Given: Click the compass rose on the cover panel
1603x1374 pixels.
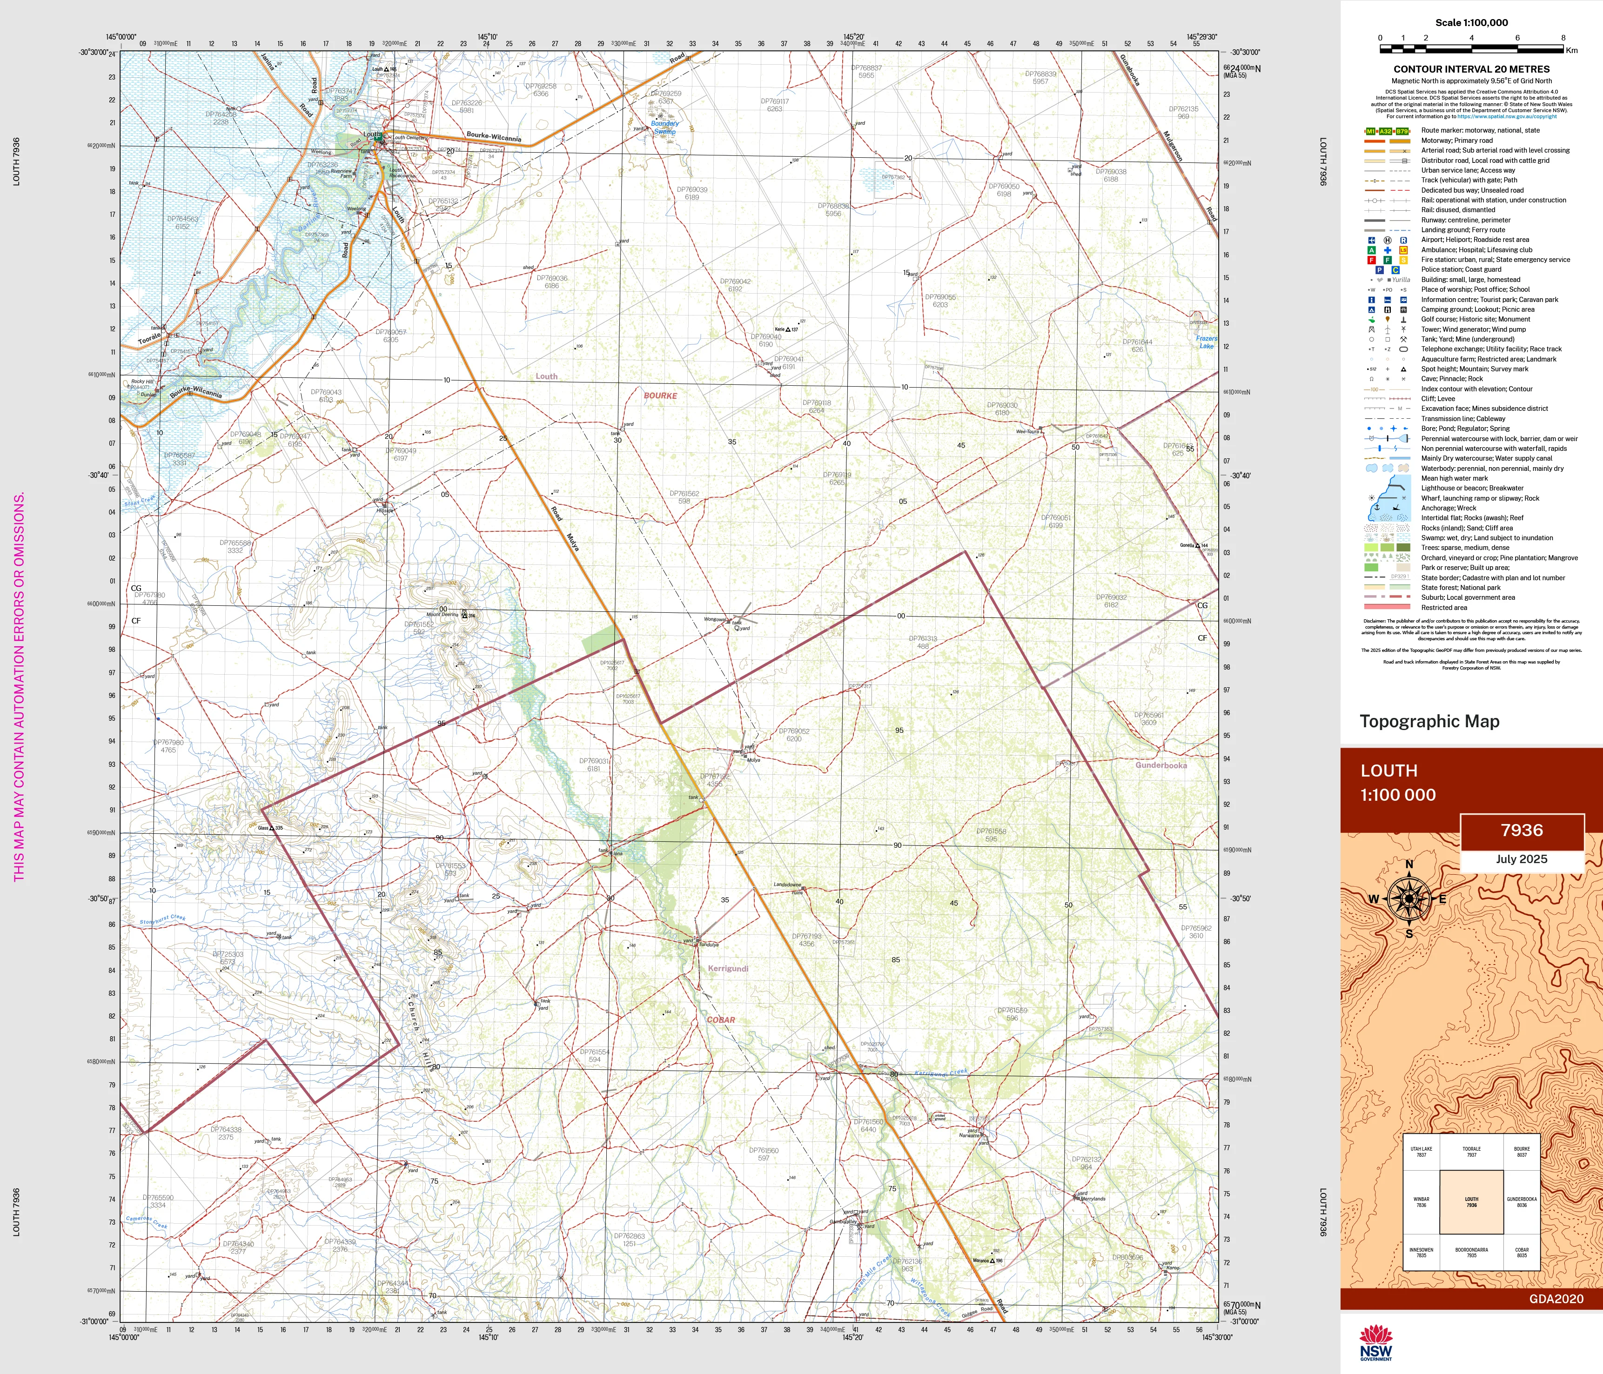Looking at the screenshot, I should [x=1409, y=899].
